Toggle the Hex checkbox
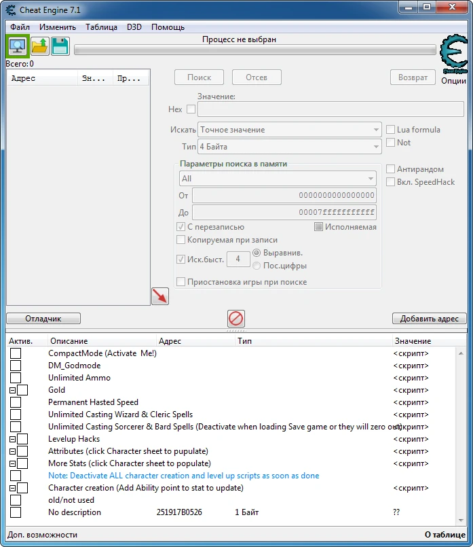Image resolution: width=473 pixels, height=547 pixels. click(191, 109)
